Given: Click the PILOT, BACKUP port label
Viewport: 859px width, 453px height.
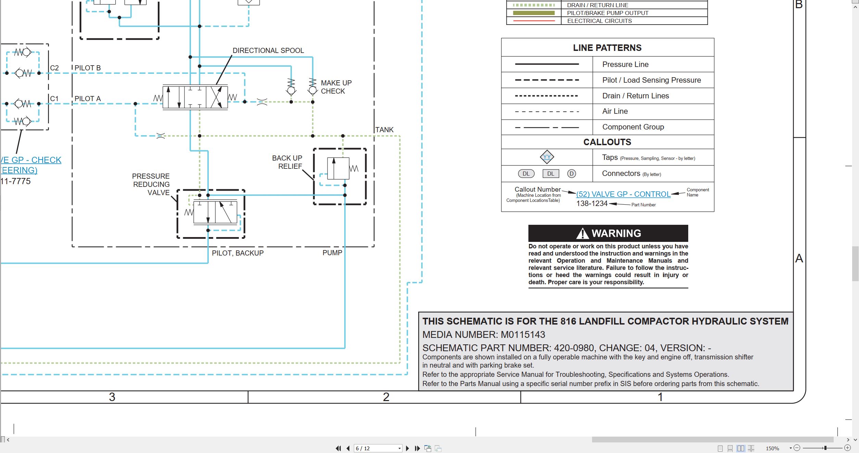Looking at the screenshot, I should coord(238,253).
